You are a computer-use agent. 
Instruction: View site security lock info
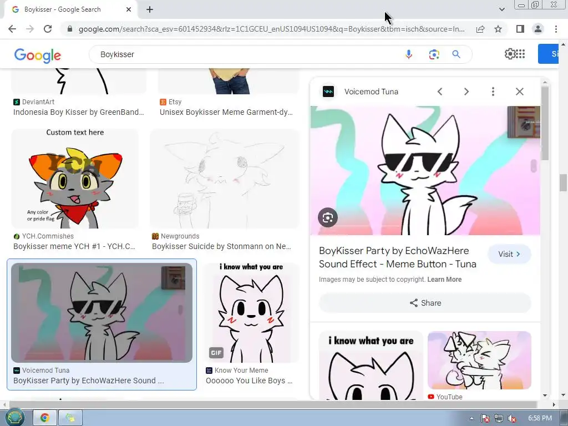pyautogui.click(x=70, y=29)
